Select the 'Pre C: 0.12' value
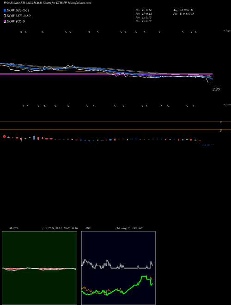 tap(144, 21)
